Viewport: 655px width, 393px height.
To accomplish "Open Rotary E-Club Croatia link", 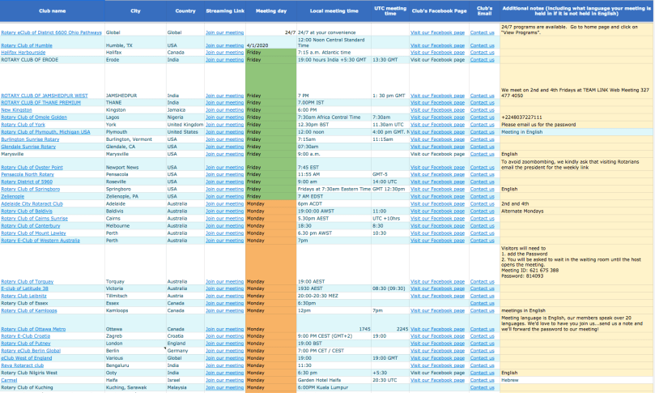I will pyautogui.click(x=27, y=335).
